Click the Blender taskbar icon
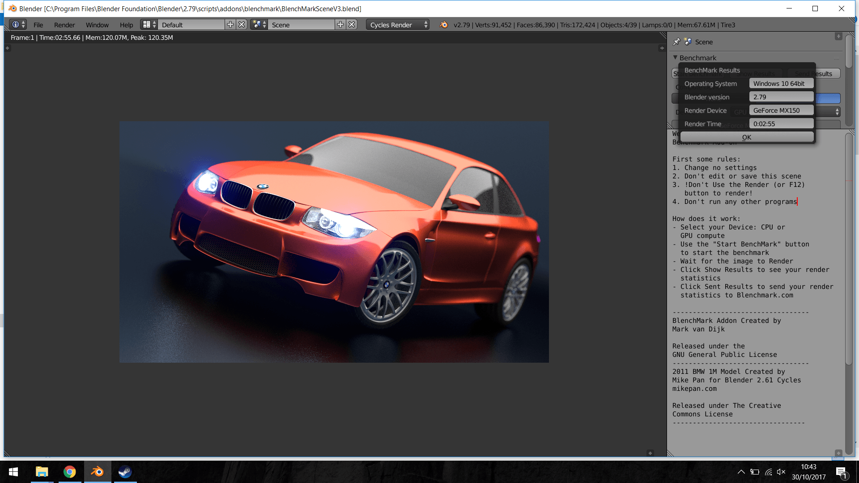The image size is (859, 483). [97, 472]
